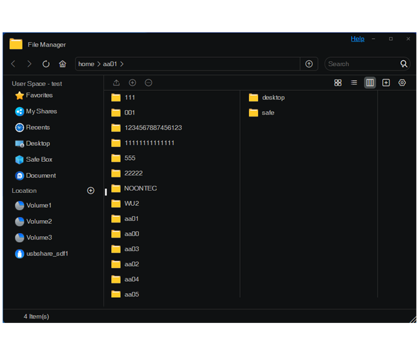Select Volume2 under Location
419x356 pixels.
(x=39, y=221)
